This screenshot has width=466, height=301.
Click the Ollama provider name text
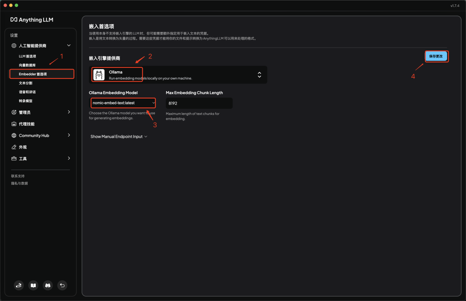pyautogui.click(x=116, y=72)
